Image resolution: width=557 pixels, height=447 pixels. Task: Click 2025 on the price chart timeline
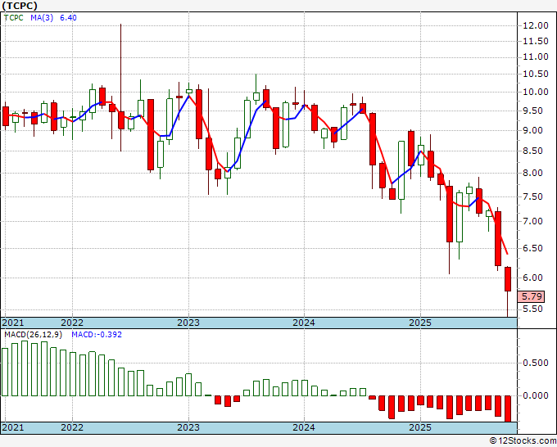pos(420,323)
